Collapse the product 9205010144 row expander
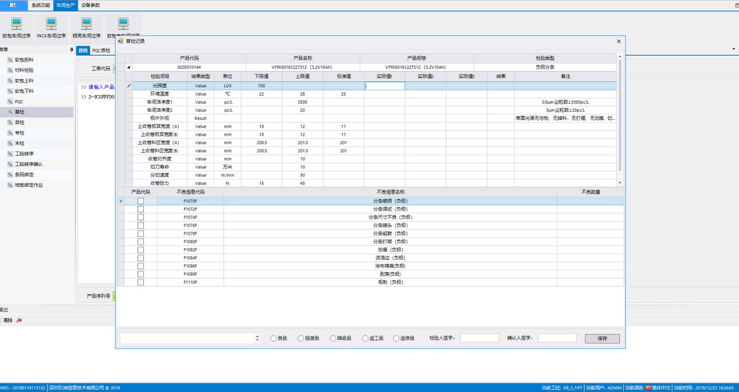 click(x=129, y=67)
